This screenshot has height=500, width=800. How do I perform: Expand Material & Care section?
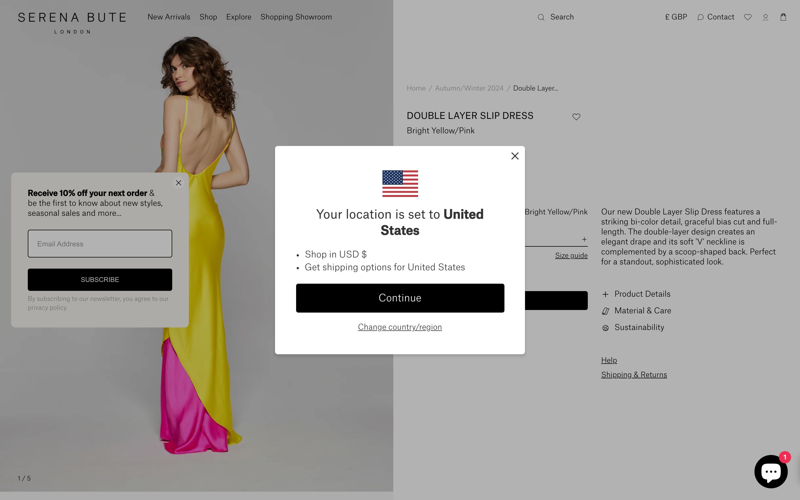(x=636, y=311)
